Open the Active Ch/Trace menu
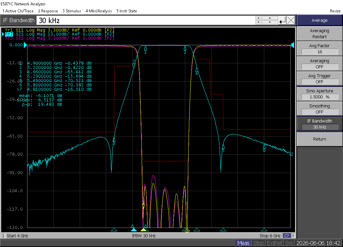Screen dimensions: 343x247 click(18, 11)
